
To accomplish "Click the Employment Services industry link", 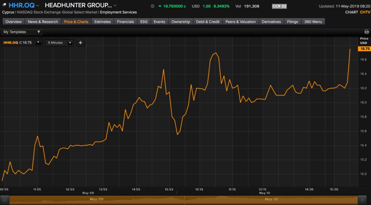I will pos(118,12).
